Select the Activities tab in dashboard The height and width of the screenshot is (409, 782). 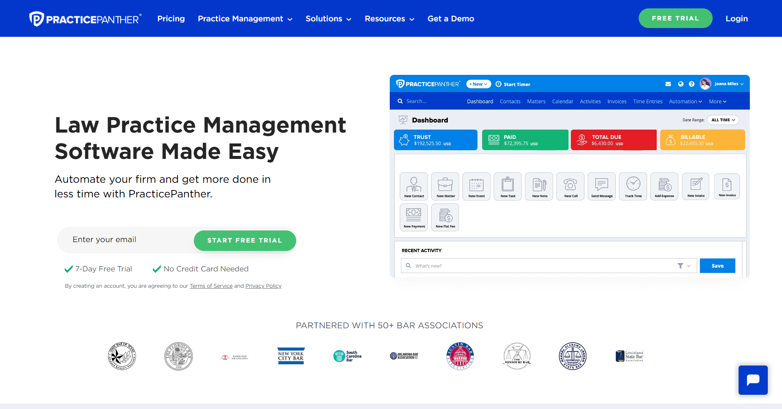(x=590, y=102)
